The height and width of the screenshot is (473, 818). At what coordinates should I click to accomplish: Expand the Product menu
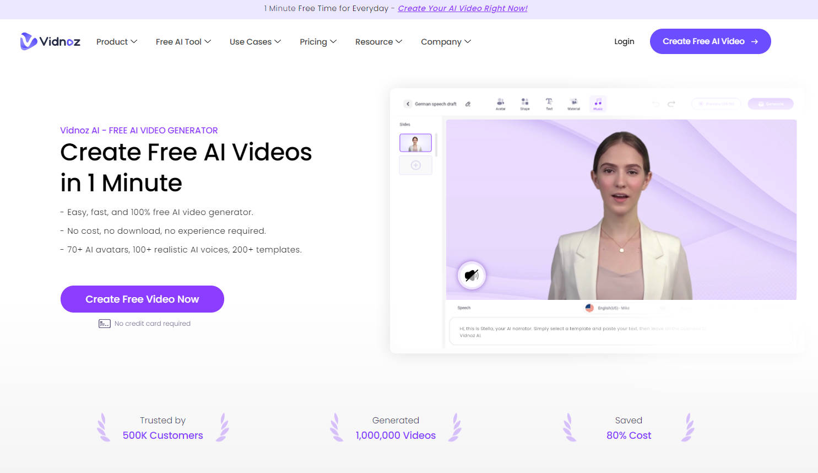(x=116, y=41)
